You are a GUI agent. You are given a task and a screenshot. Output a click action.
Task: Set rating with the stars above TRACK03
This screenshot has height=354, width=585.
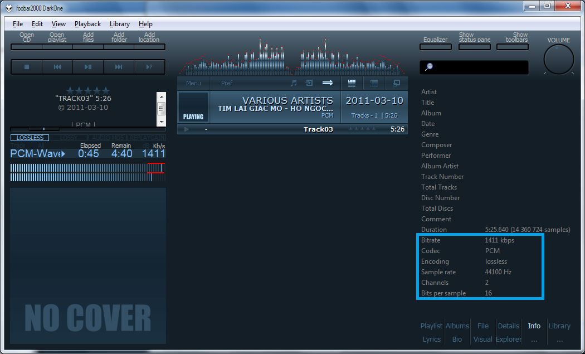pyautogui.click(x=88, y=90)
